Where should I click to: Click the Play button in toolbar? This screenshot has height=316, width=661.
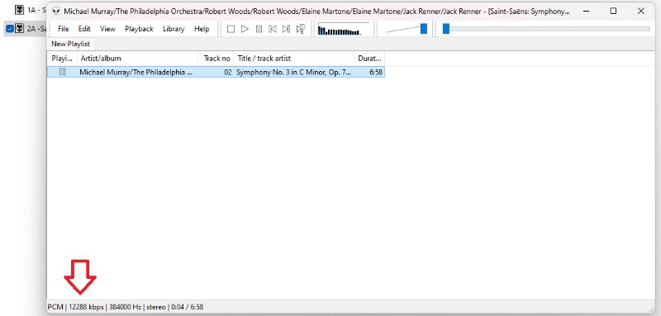(245, 29)
